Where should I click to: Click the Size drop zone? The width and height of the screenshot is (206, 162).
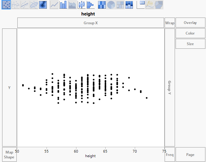(x=190, y=44)
